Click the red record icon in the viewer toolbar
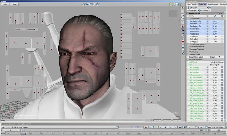 183,41
